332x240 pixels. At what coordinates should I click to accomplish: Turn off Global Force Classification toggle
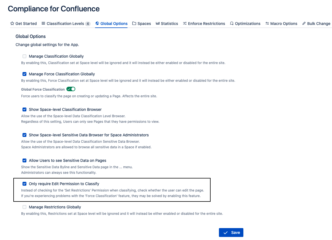click(71, 89)
